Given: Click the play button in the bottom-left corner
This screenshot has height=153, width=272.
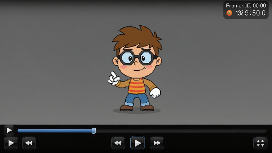Looking at the screenshot, I should tap(11, 143).
